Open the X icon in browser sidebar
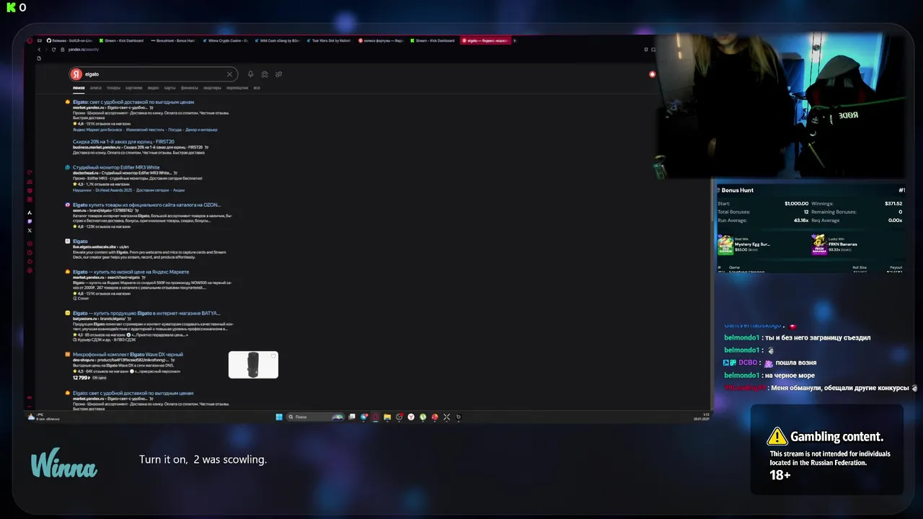This screenshot has width=923, height=519. coord(30,231)
